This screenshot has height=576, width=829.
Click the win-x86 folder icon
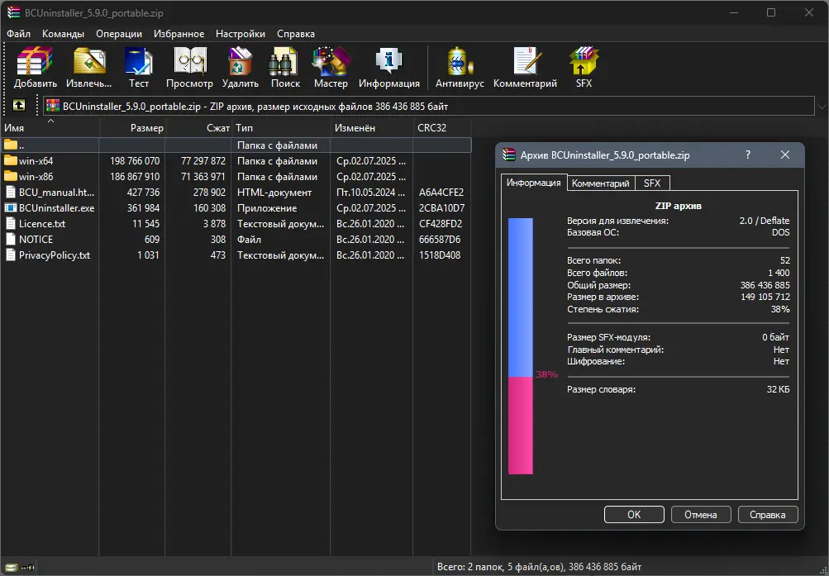click(11, 177)
